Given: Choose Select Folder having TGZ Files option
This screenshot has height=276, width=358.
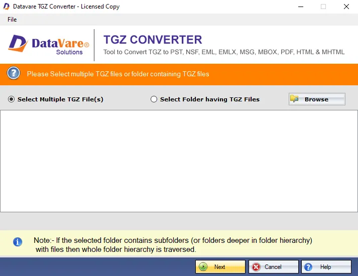Looking at the screenshot, I should coord(205,99).
